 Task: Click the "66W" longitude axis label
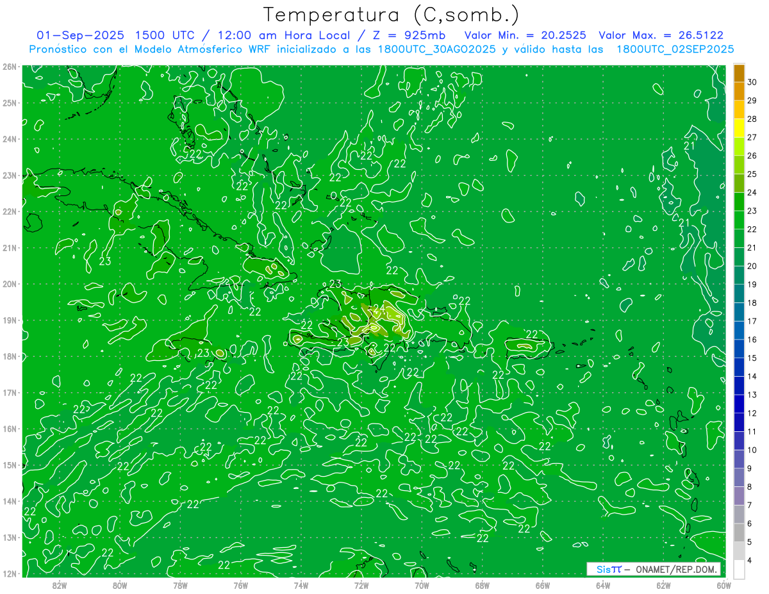tap(542, 585)
